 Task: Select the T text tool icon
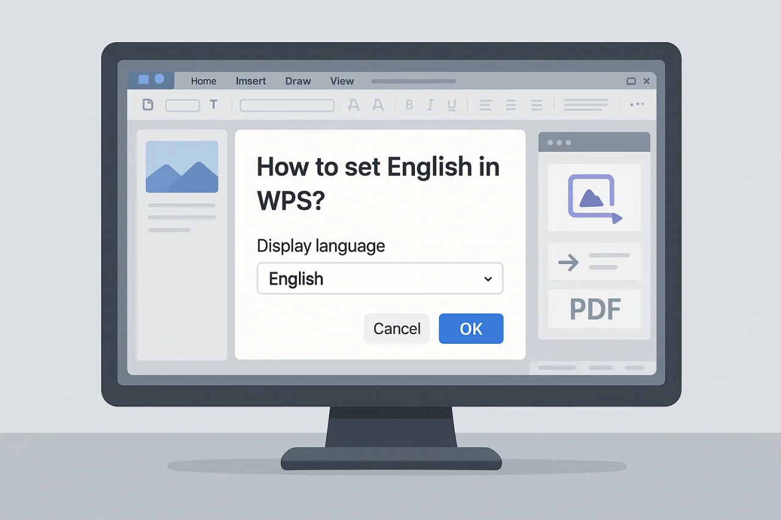click(x=214, y=105)
